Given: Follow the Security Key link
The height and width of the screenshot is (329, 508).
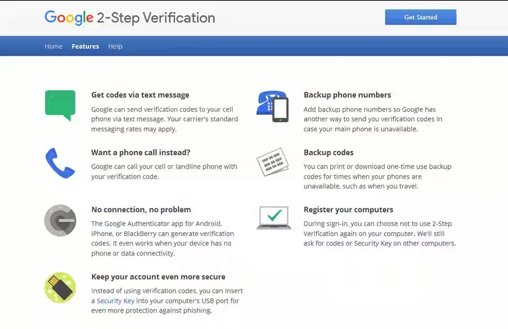Looking at the screenshot, I should point(115,300).
